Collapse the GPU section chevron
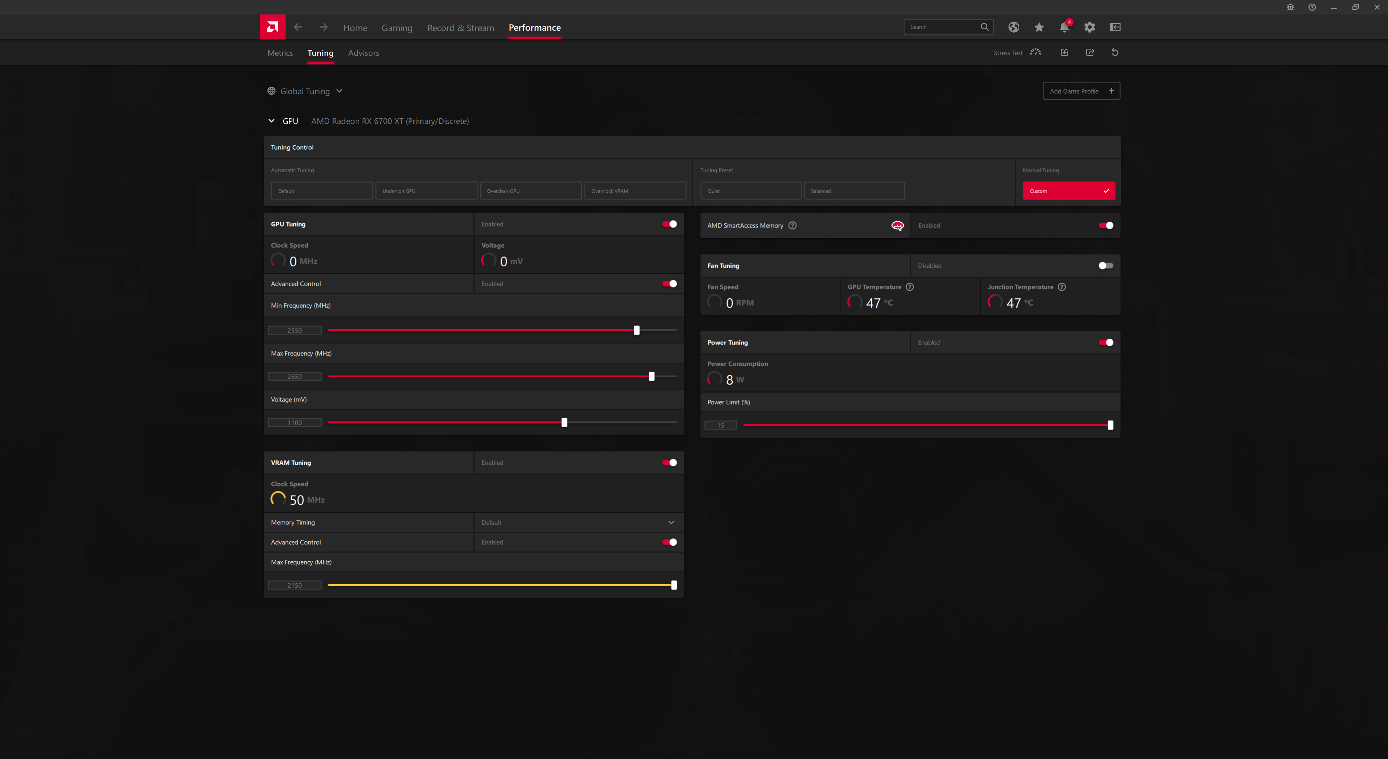The width and height of the screenshot is (1388, 759). tap(271, 121)
